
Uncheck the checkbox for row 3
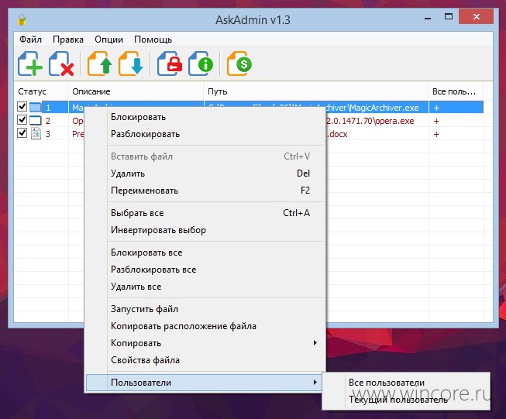22,133
